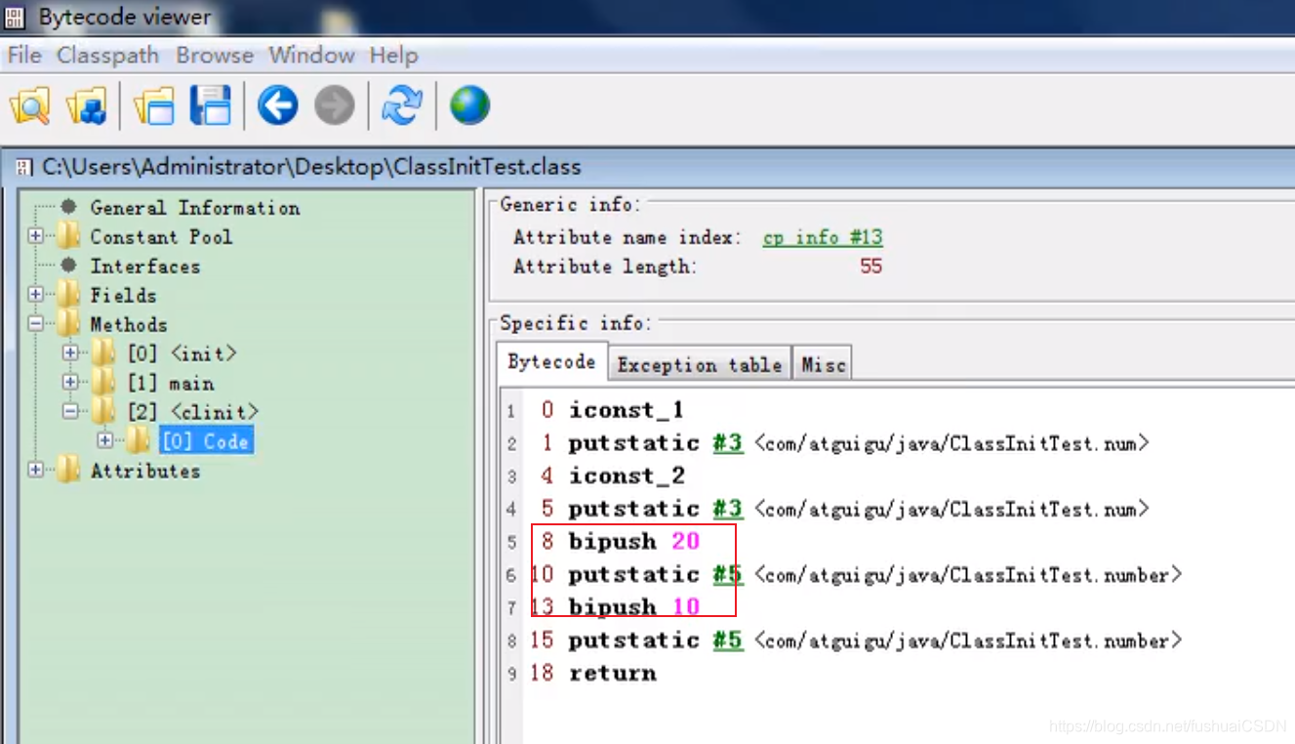Collapse the [2] <clinit> method node

(x=70, y=412)
